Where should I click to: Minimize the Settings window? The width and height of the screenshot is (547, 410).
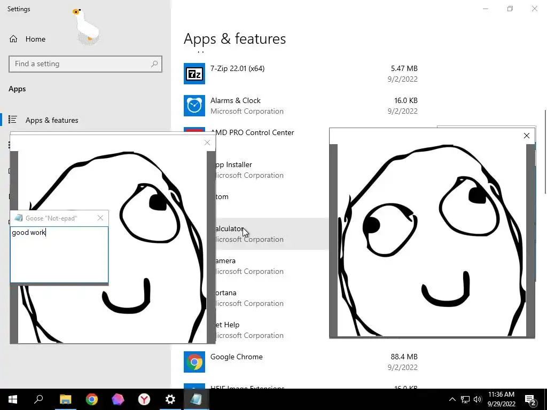(x=485, y=9)
